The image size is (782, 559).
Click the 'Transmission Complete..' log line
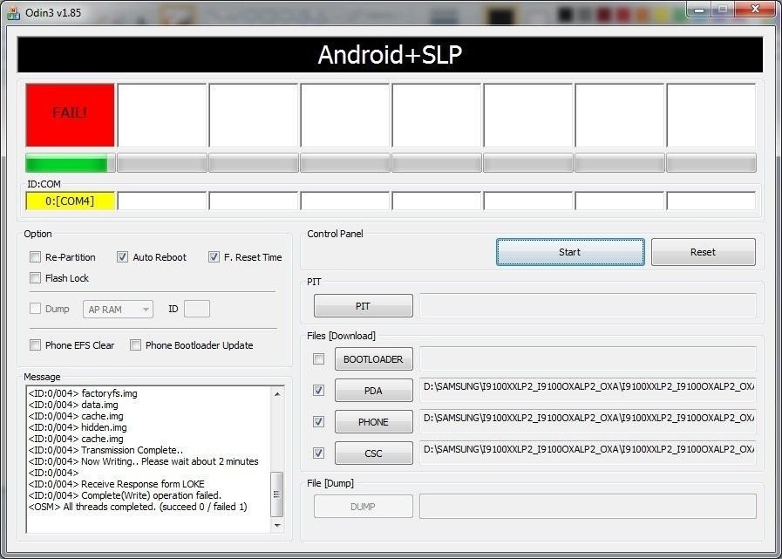(105, 450)
